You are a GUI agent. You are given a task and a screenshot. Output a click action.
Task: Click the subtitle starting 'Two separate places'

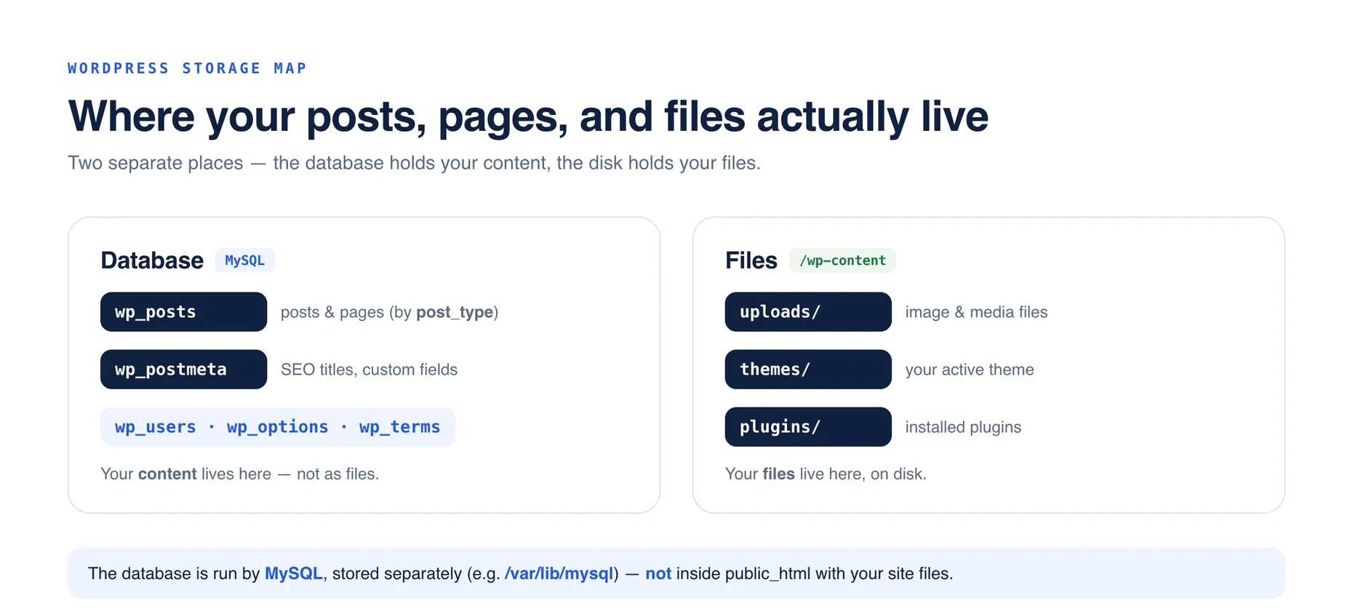(x=414, y=163)
